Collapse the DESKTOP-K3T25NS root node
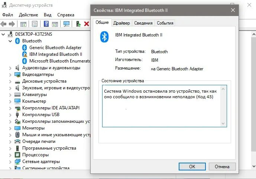This screenshot has height=179, width=256. coord(3,34)
